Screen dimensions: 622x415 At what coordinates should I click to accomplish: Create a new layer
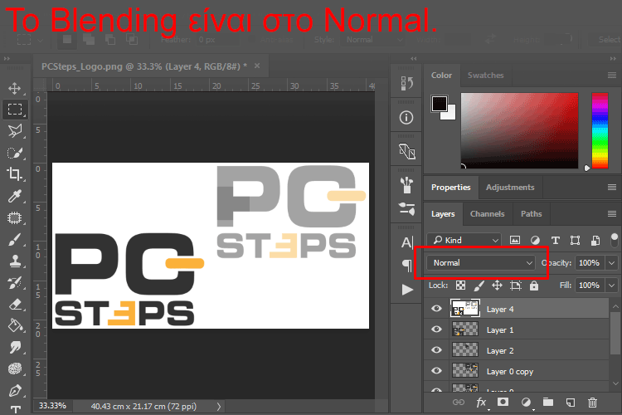pos(571,403)
